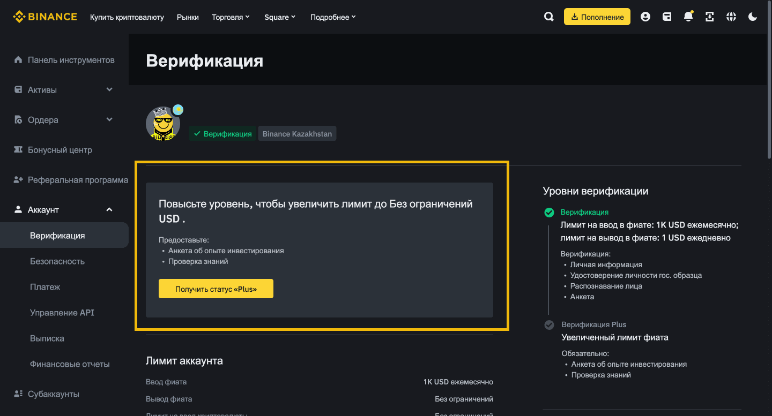Click the Реферальная программа person-plus icon

pyautogui.click(x=18, y=179)
